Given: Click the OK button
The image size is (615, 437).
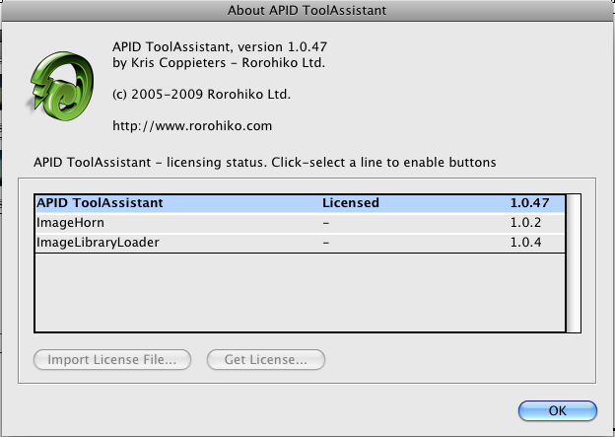Looking at the screenshot, I should [558, 410].
